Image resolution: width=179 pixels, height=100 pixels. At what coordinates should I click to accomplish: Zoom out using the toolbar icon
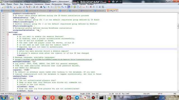51,7
